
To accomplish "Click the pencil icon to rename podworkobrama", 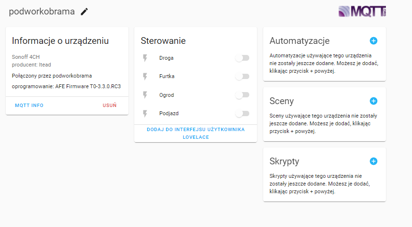I will pyautogui.click(x=84, y=12).
